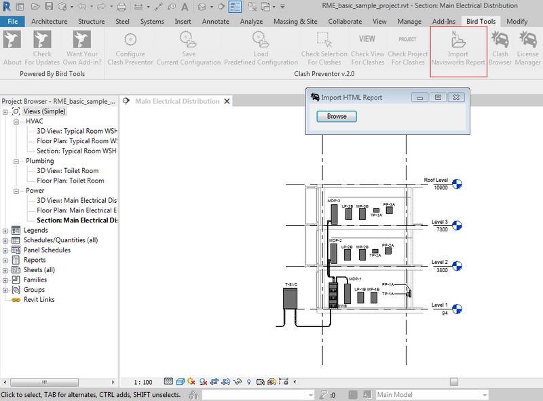Click the Section tool icon in quick access toolbar
The height and width of the screenshot is (401, 543).
(x=221, y=7)
